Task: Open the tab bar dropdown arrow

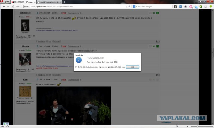Action: (195, 2)
